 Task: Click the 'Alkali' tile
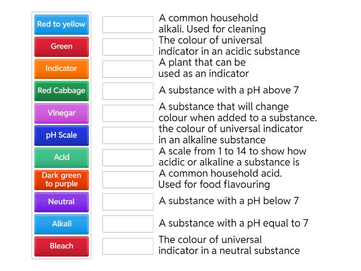pyautogui.click(x=62, y=224)
